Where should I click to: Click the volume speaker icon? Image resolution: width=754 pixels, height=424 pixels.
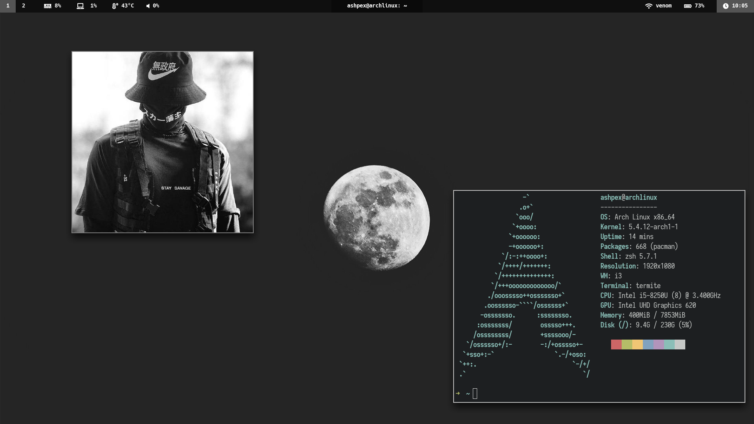tap(148, 5)
